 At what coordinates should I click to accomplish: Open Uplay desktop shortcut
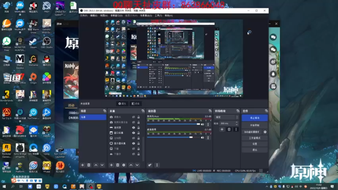point(46,149)
